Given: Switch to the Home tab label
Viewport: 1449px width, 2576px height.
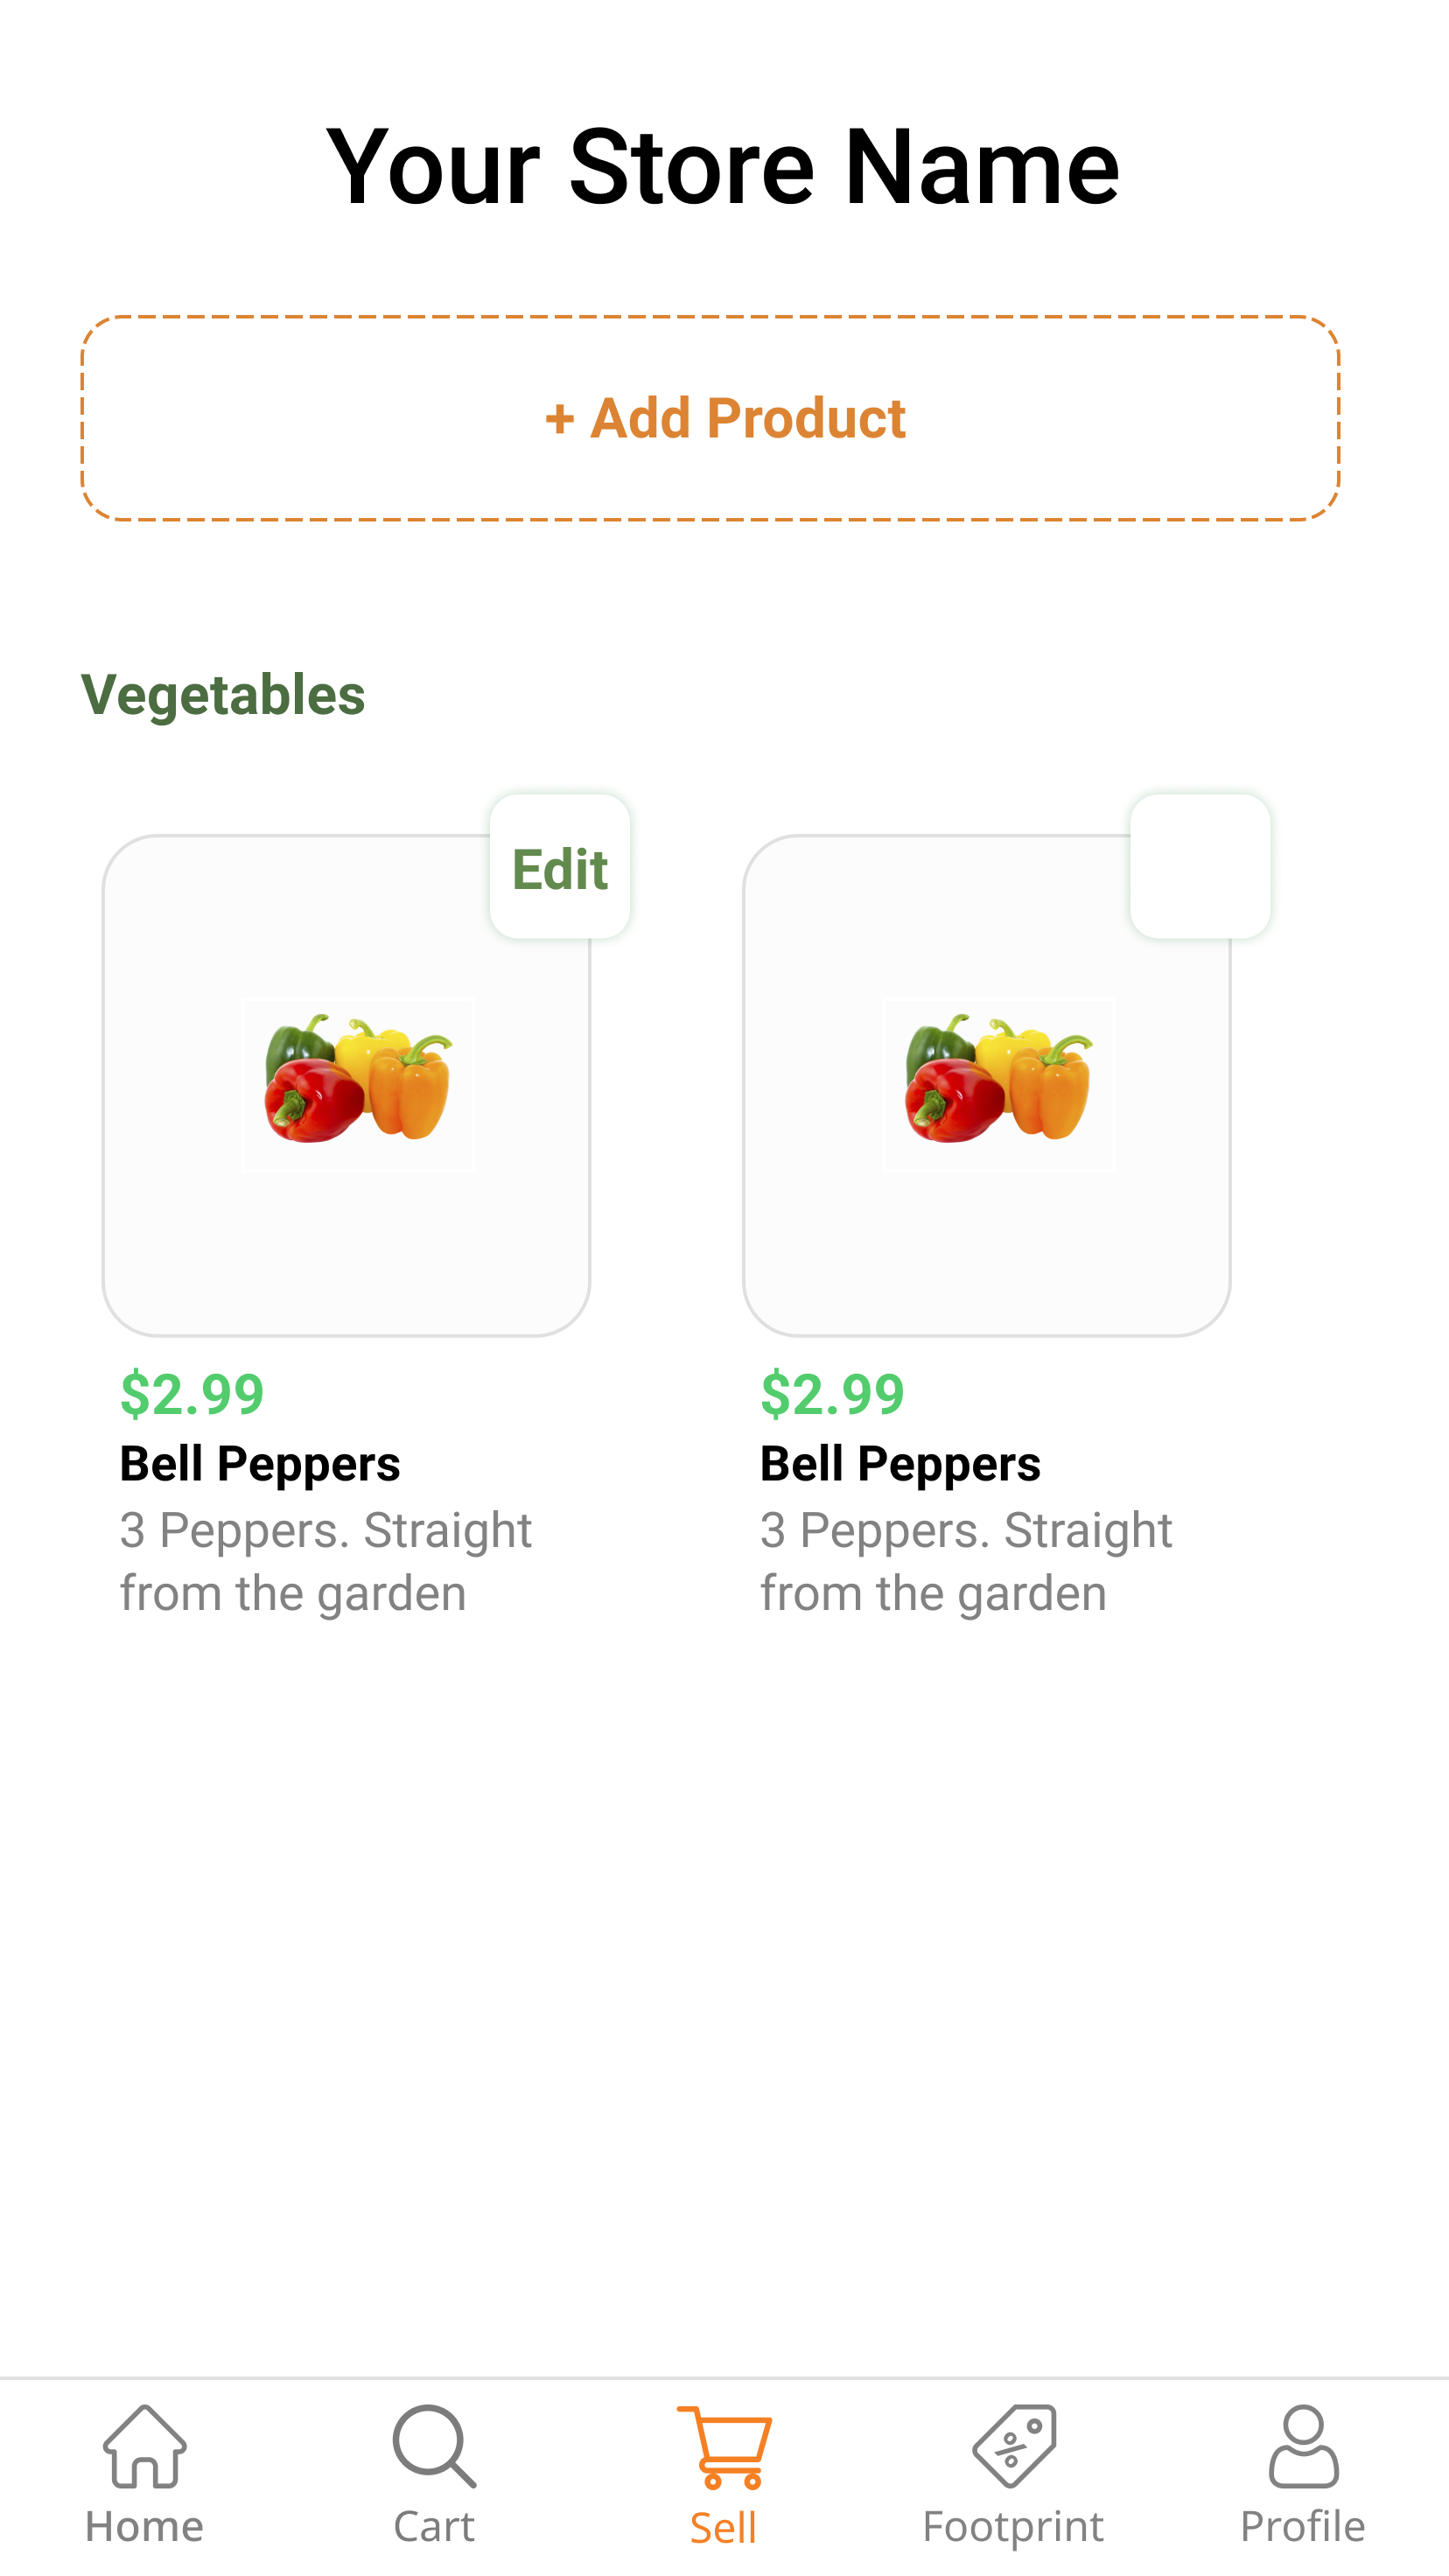Looking at the screenshot, I should (145, 2527).
